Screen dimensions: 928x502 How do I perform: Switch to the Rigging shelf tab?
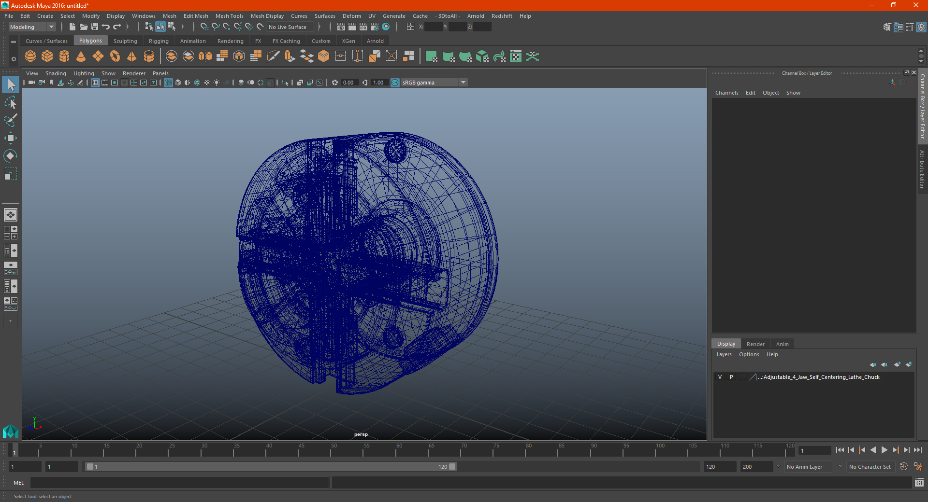(159, 41)
